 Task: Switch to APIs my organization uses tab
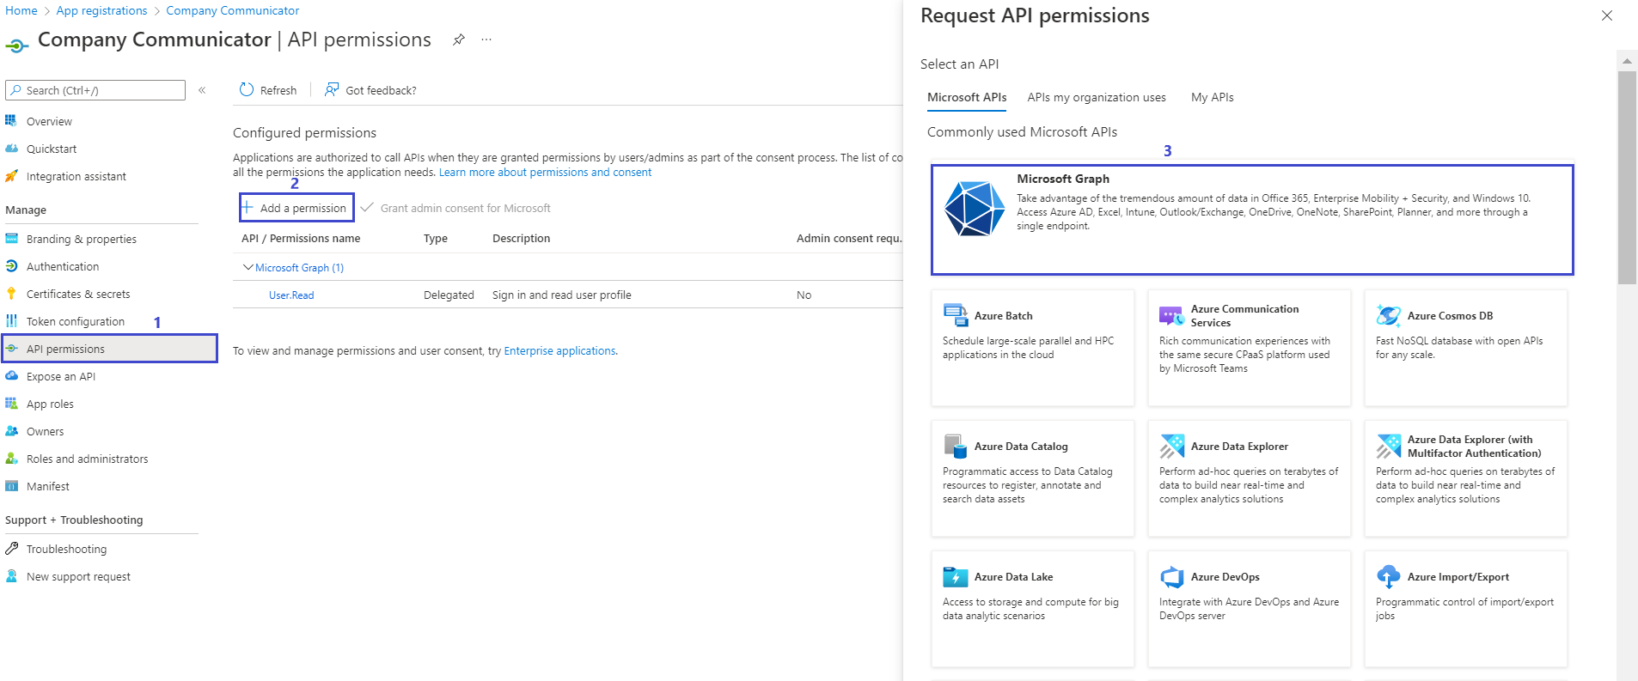1097,97
